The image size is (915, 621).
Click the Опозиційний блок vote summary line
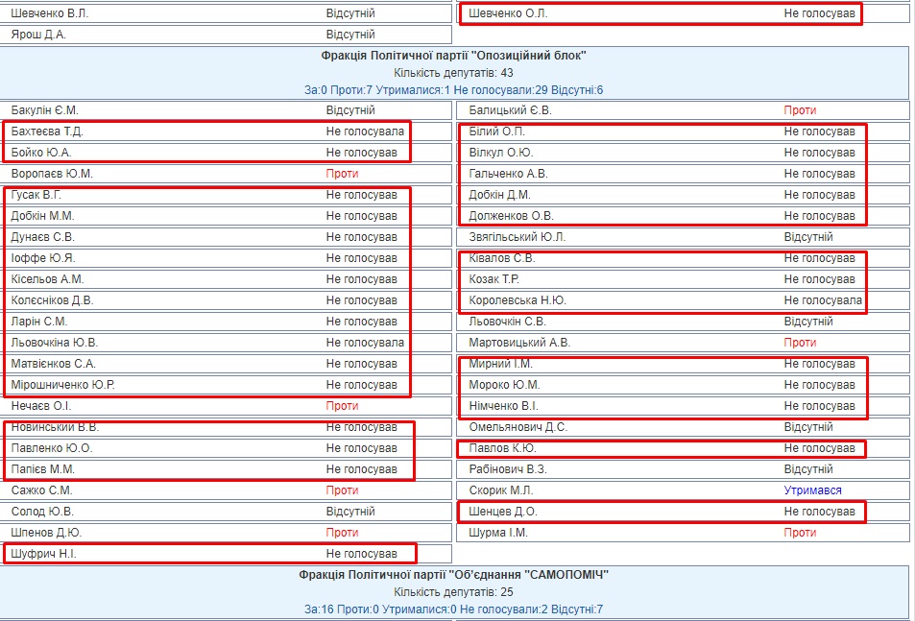[x=454, y=90]
